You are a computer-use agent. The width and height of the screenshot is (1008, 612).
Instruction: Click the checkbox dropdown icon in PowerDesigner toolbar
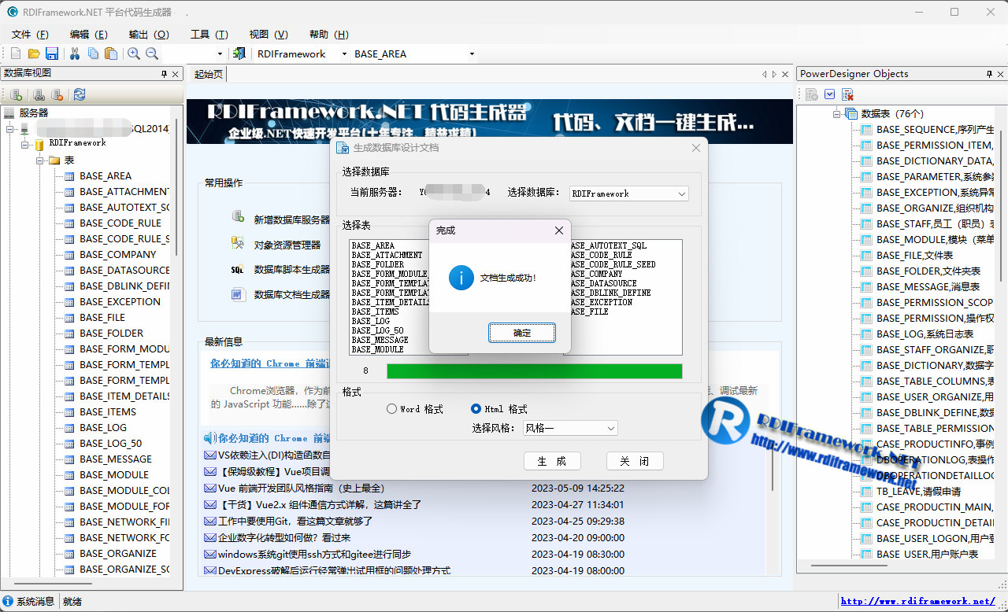click(x=830, y=94)
